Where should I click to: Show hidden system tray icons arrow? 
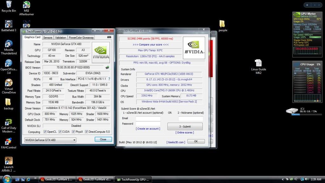tap(282, 179)
